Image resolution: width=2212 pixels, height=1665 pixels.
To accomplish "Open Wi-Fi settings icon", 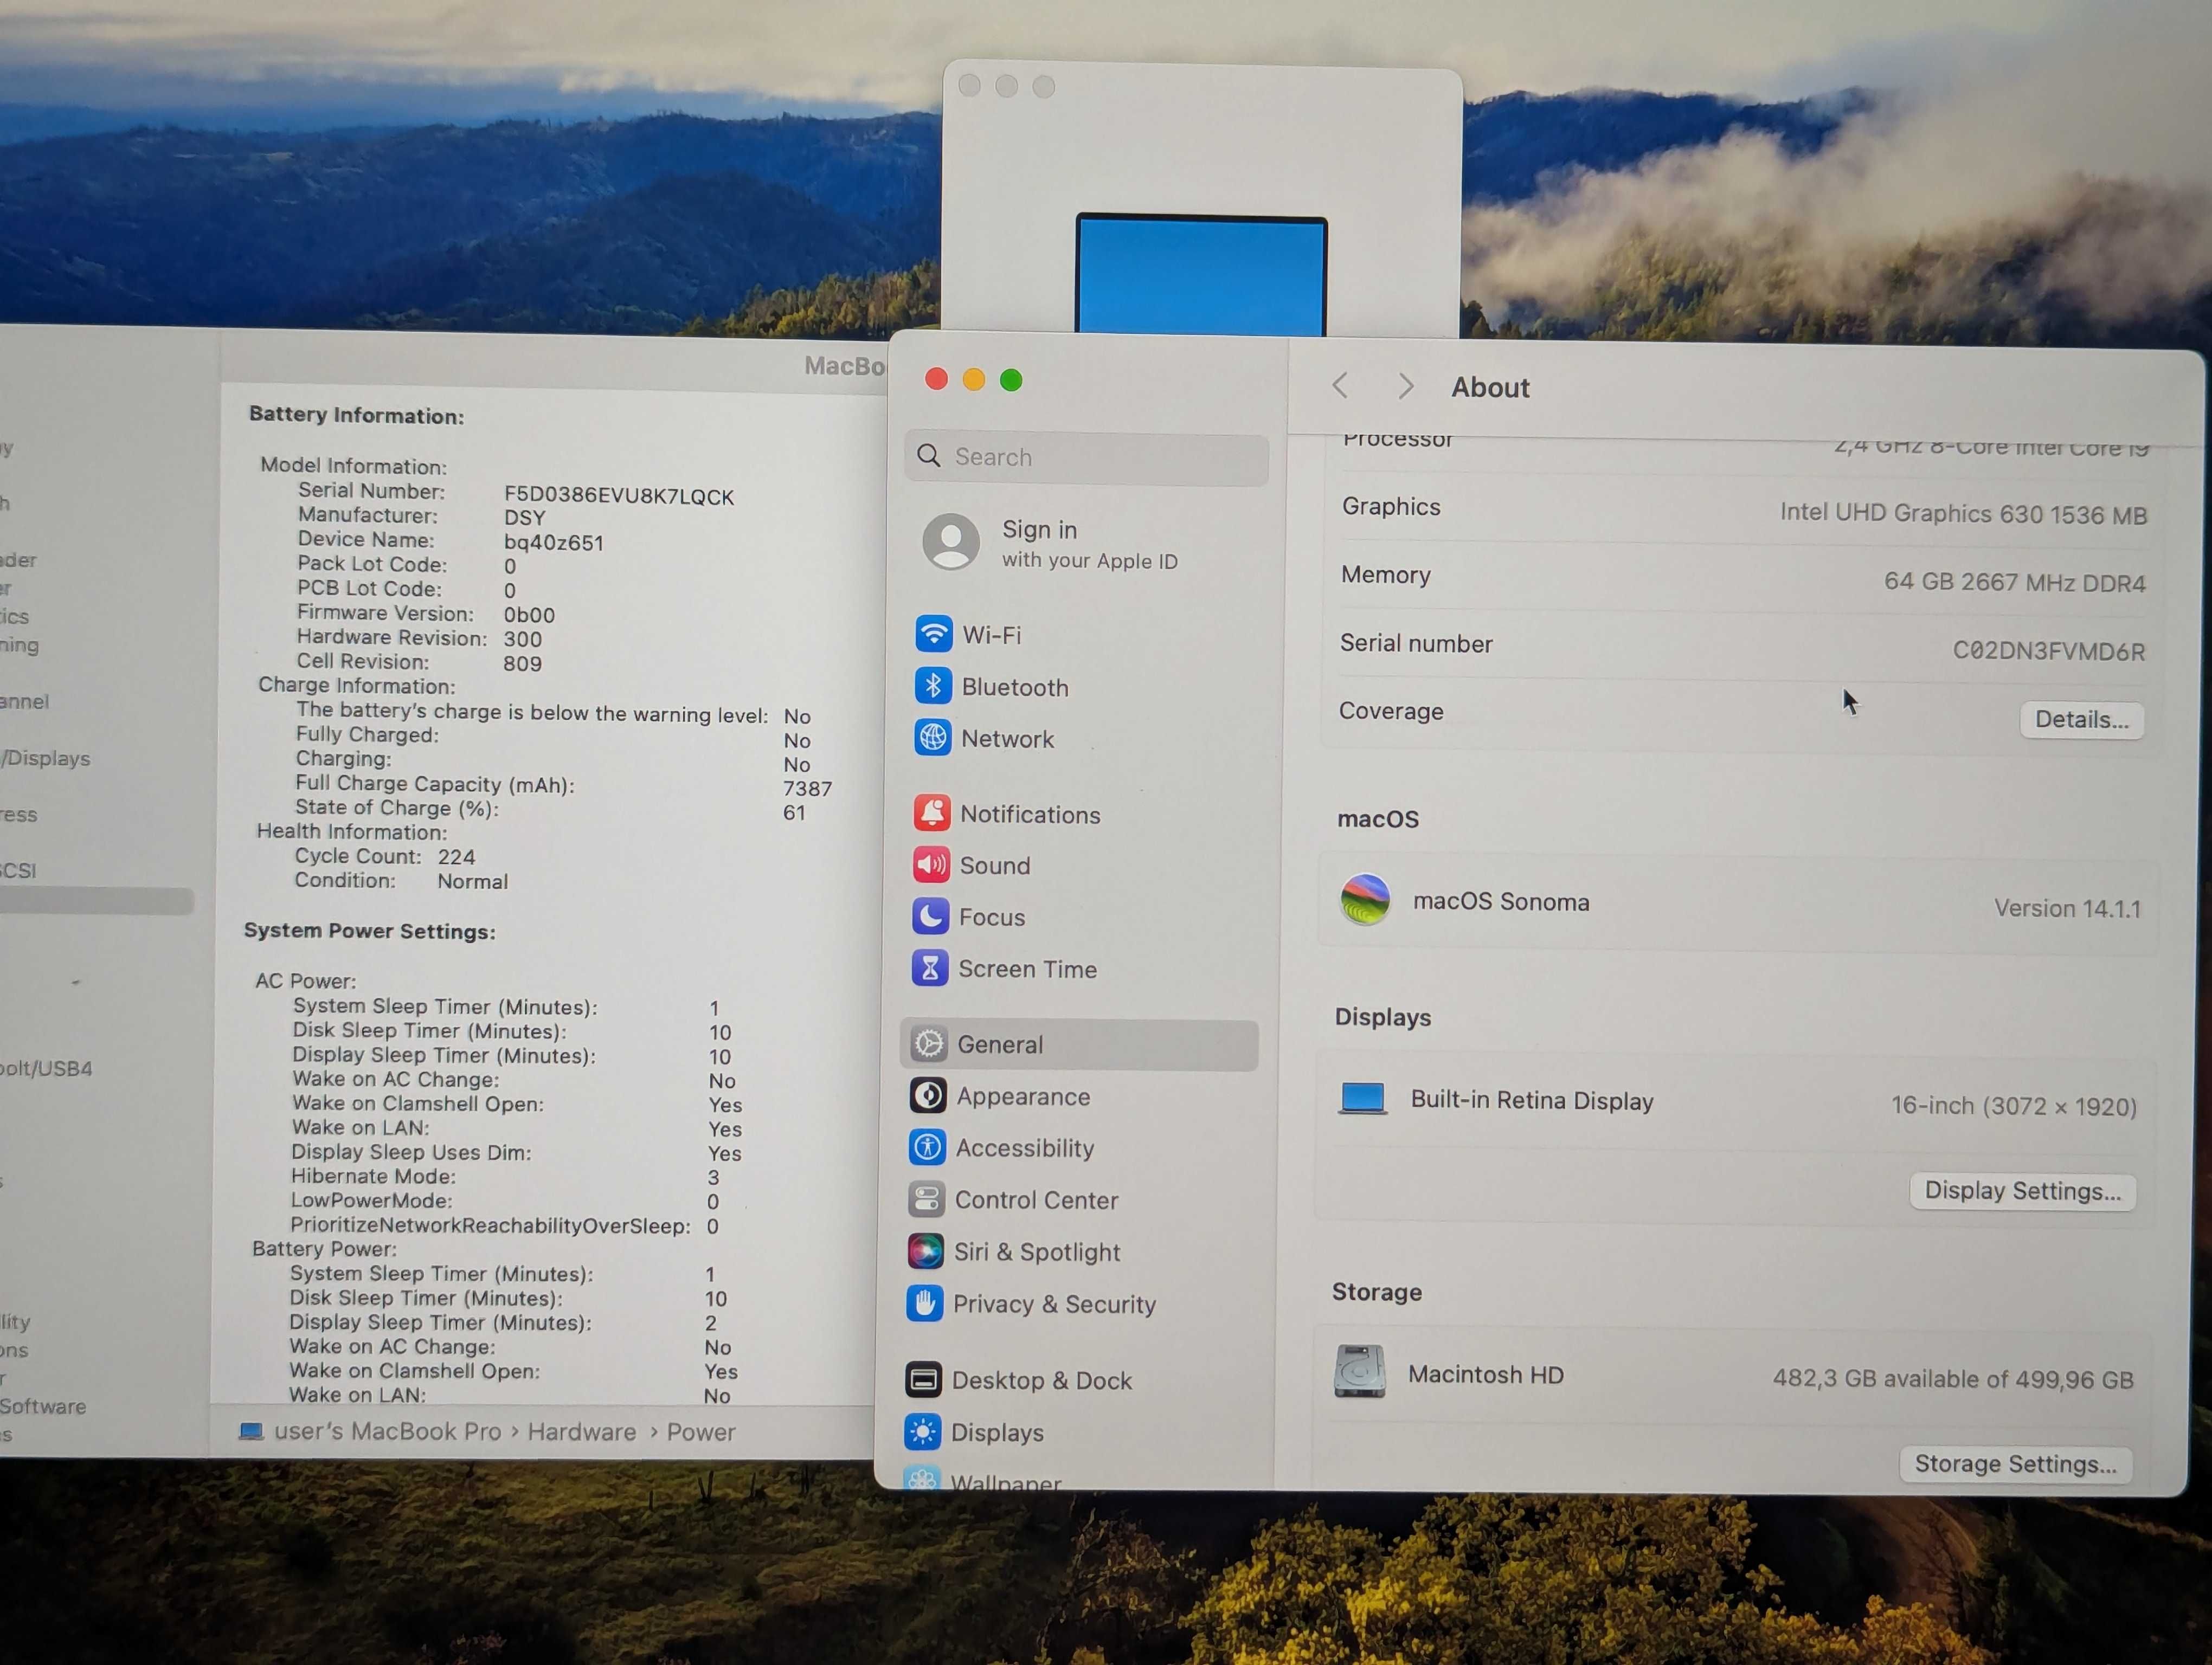I will [933, 634].
